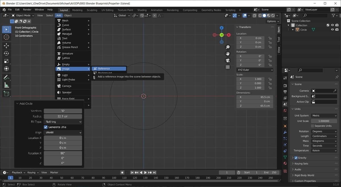Toggle Generate UVs checkbox

tap(46, 127)
